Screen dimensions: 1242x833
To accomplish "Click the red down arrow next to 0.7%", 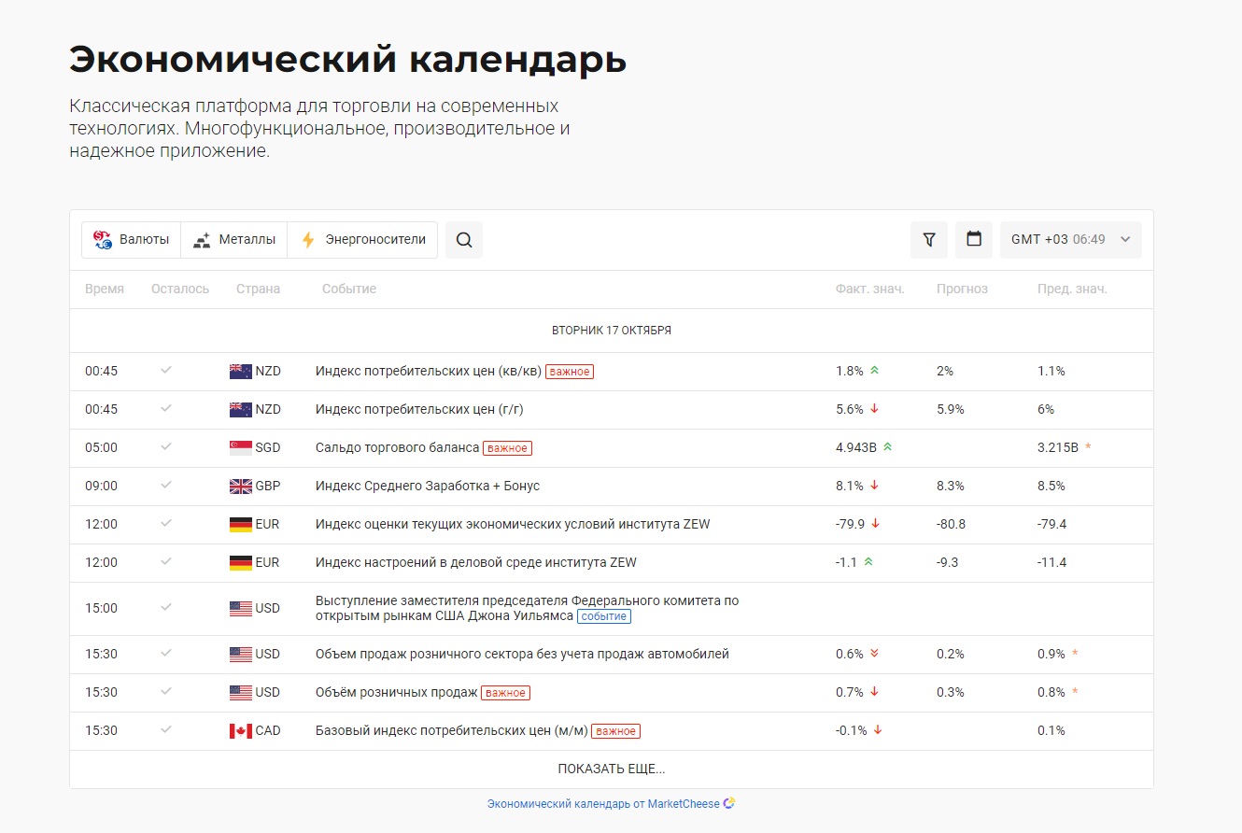I will coord(875,692).
